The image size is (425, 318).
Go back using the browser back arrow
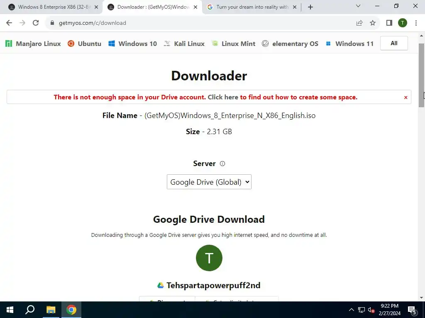coord(9,23)
